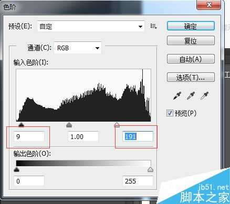Image resolution: width=230 pixels, height=204 pixels.
Task: Select the gray point eyedropper
Action: coord(191,95)
